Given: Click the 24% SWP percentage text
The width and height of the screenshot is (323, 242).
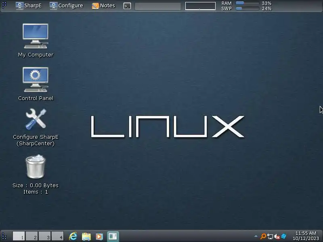Looking at the screenshot, I should click(266, 8).
